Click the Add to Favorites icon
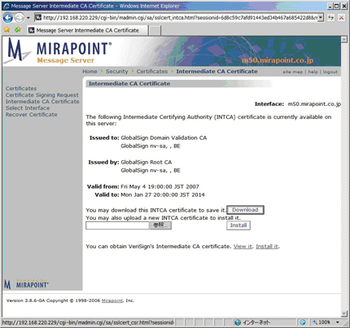 tap(18, 30)
